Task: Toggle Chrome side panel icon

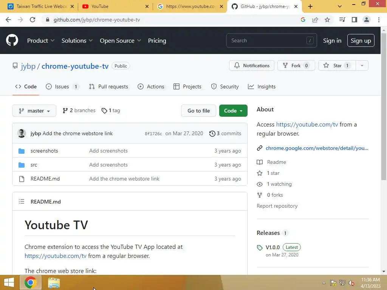Action: [354, 20]
